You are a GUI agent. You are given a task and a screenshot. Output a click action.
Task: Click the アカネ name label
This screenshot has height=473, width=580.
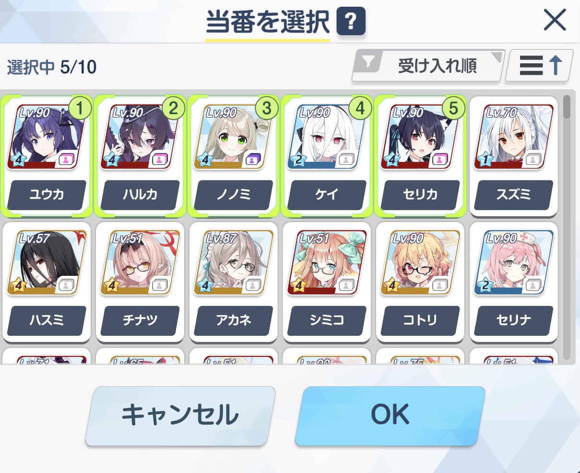tap(233, 320)
